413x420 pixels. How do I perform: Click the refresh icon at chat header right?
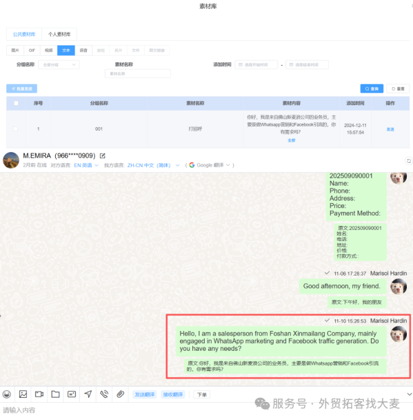(x=409, y=161)
